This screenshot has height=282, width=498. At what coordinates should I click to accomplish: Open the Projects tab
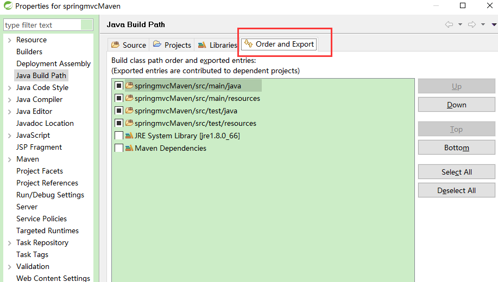pyautogui.click(x=177, y=45)
